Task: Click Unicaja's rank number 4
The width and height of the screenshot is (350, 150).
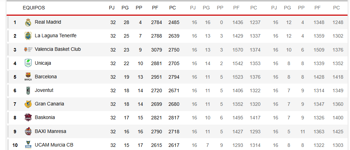Action: (15, 63)
